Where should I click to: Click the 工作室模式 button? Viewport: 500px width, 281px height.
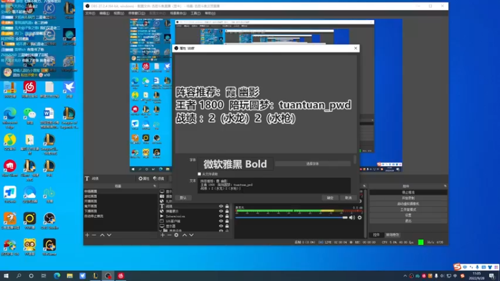(408, 210)
